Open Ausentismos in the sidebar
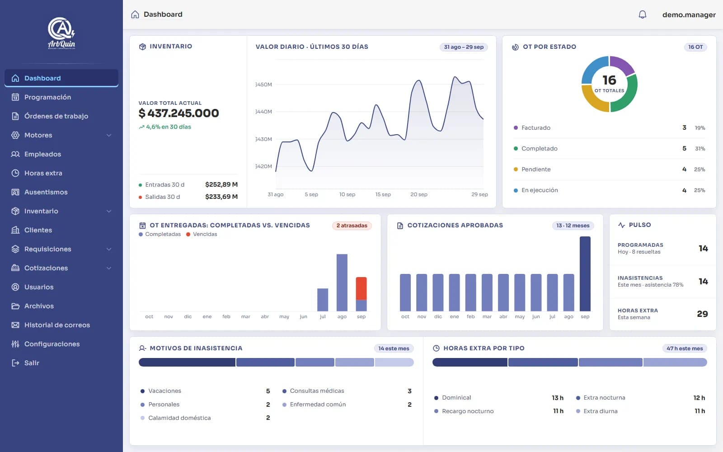This screenshot has width=723, height=452. (61, 192)
